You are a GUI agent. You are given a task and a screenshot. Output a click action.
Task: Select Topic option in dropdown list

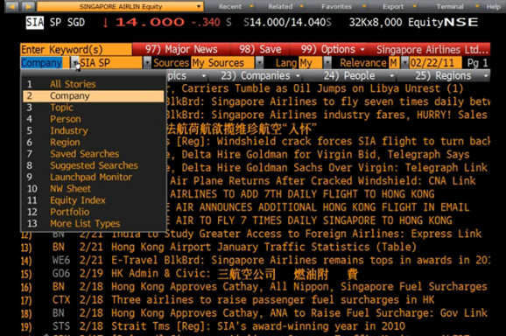pos(94,108)
